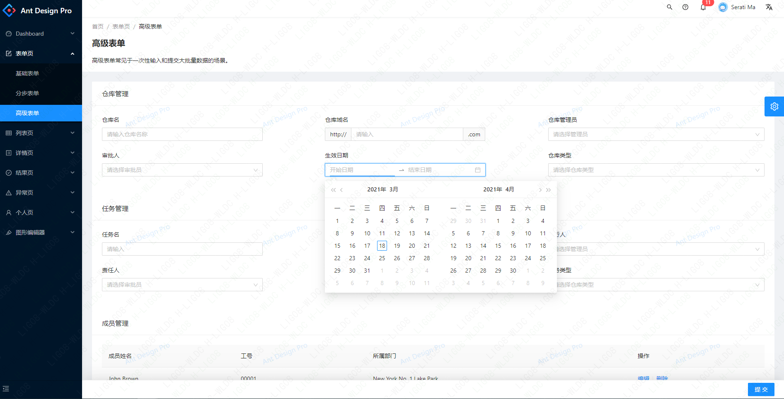
Task: Open the 仓库管理员 dropdown
Action: 656,134
